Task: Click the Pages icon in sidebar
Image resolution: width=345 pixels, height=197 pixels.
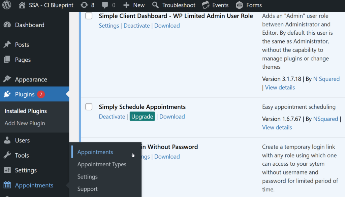Action: pyautogui.click(x=7, y=59)
